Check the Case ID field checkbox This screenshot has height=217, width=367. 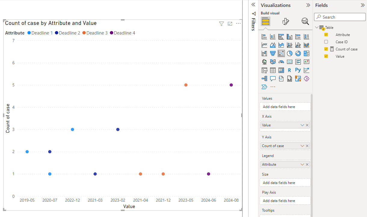326,42
